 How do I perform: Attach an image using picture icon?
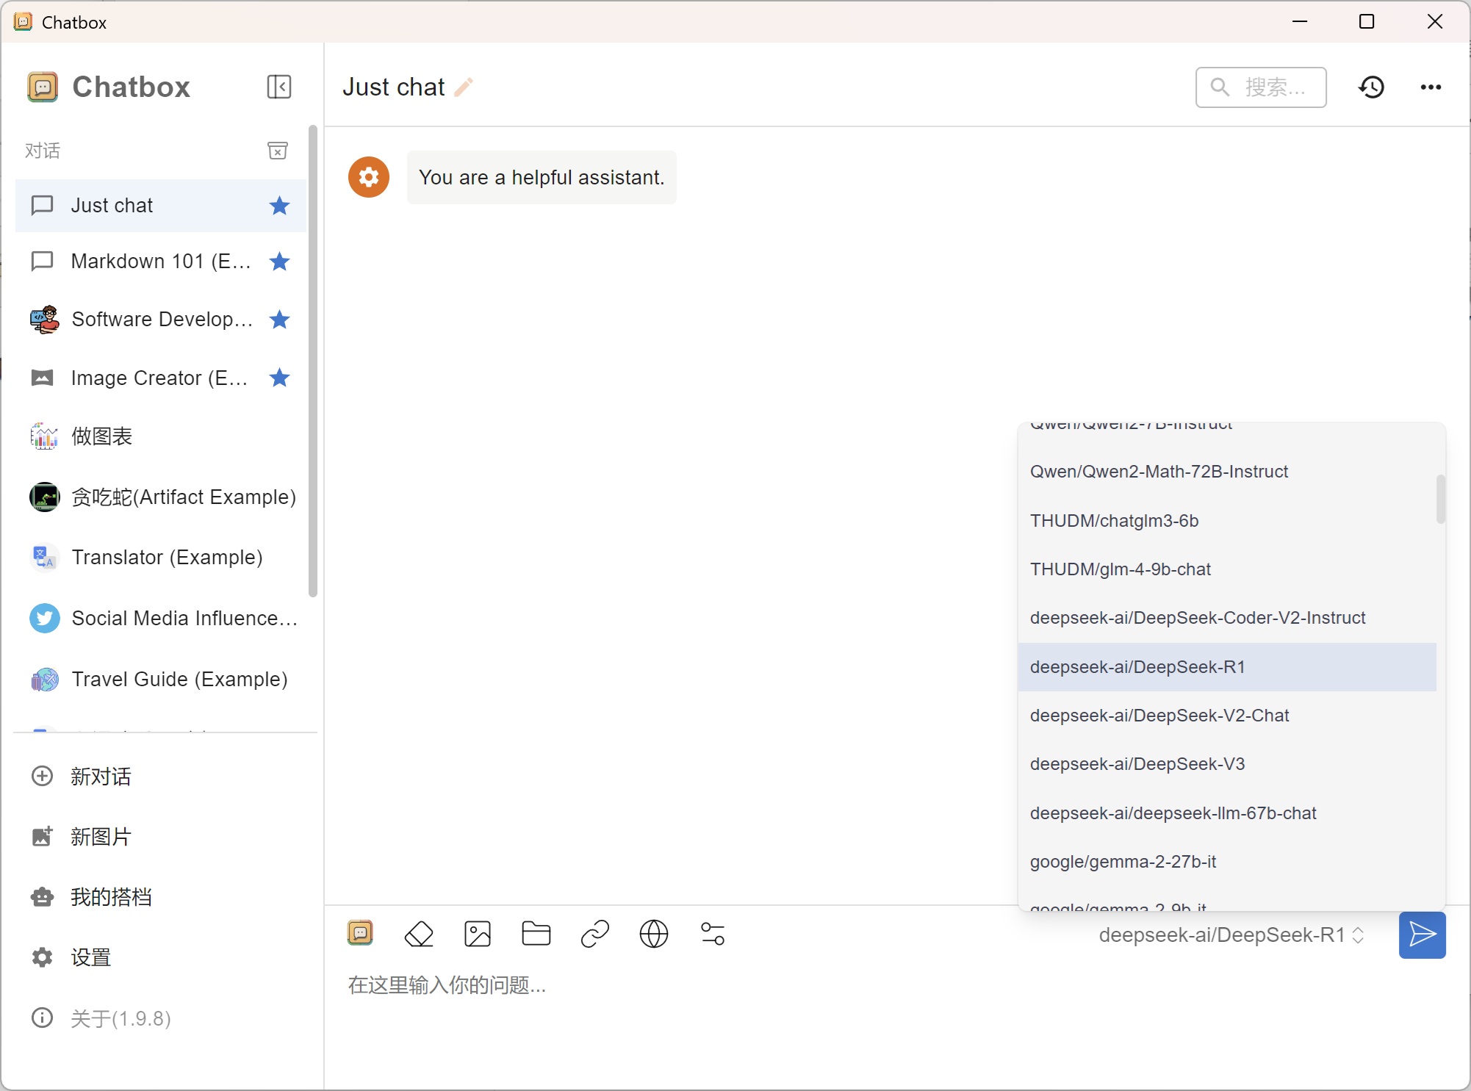pyautogui.click(x=478, y=935)
